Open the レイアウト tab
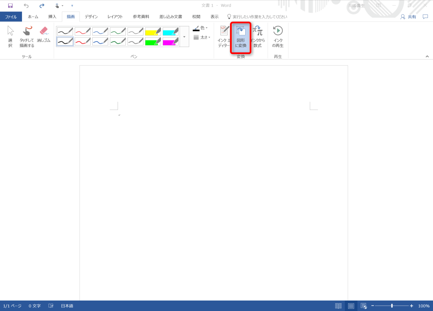Image resolution: width=433 pixels, height=311 pixels. (x=115, y=17)
